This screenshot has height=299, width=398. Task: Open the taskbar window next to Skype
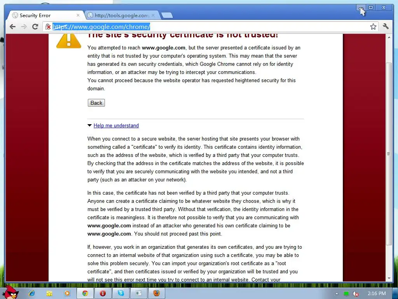tap(139, 293)
